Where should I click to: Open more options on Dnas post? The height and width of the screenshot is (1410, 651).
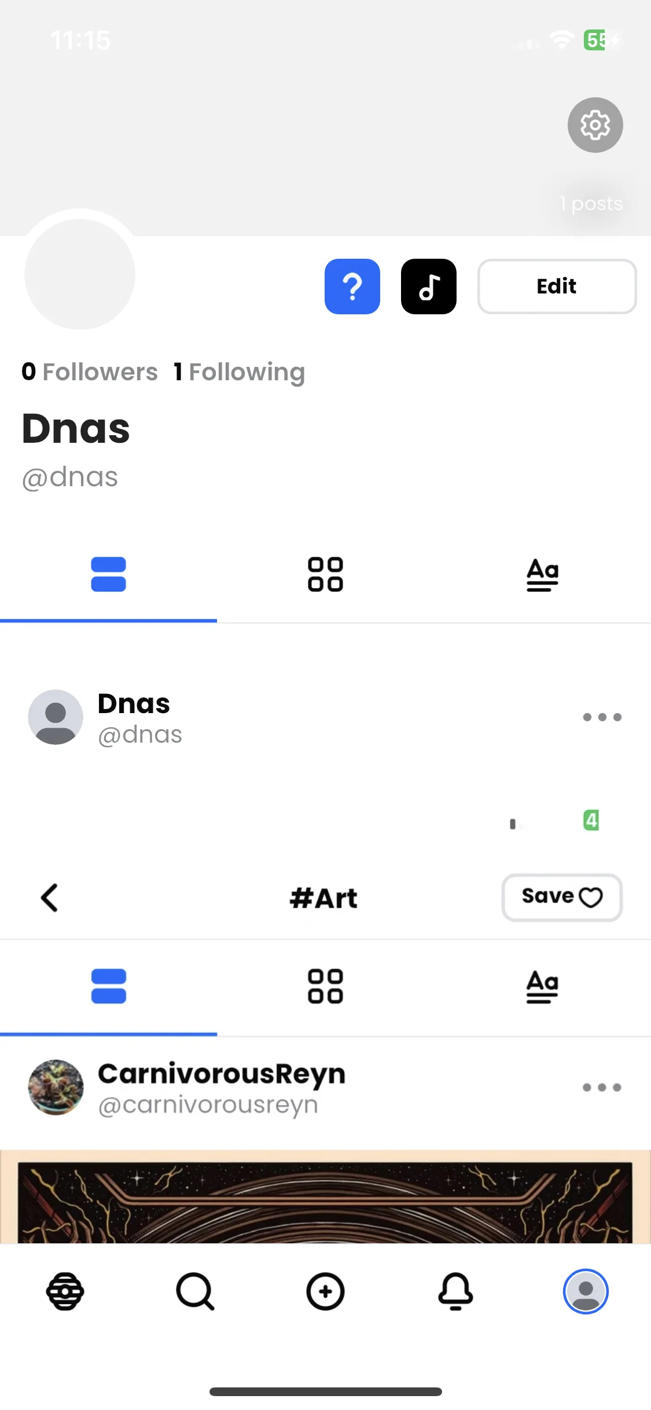tap(602, 717)
